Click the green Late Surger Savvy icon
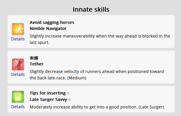Screen dimensions: 181x116 (18, 97)
